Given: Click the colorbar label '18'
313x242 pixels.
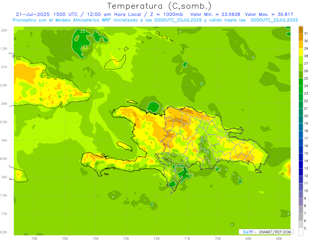Looking at the screenshot, I should (306, 131).
